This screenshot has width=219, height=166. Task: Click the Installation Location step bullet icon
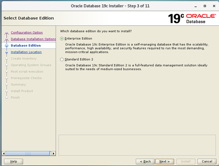(x=7, y=52)
